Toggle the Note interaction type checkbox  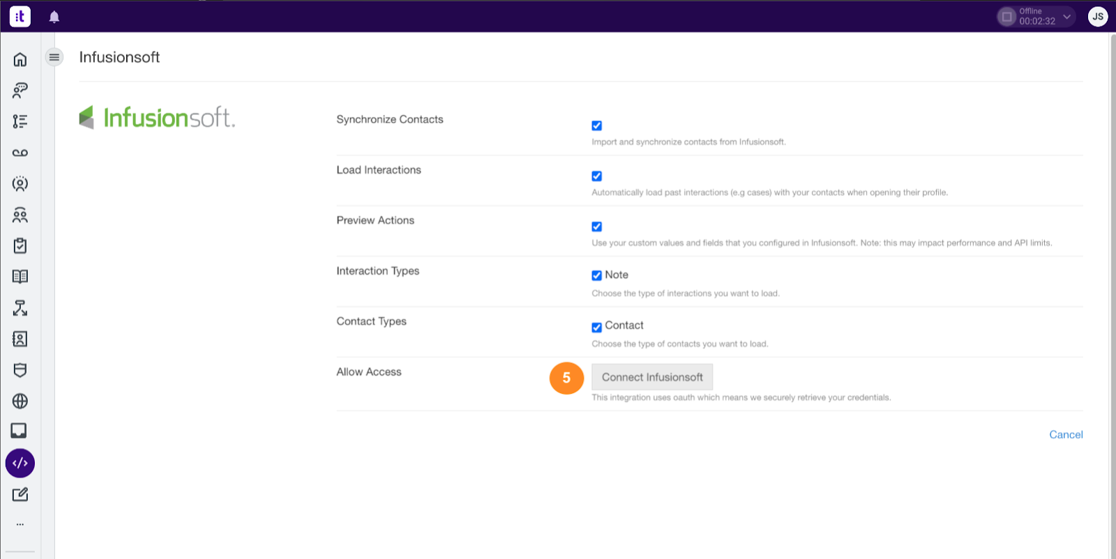point(596,275)
